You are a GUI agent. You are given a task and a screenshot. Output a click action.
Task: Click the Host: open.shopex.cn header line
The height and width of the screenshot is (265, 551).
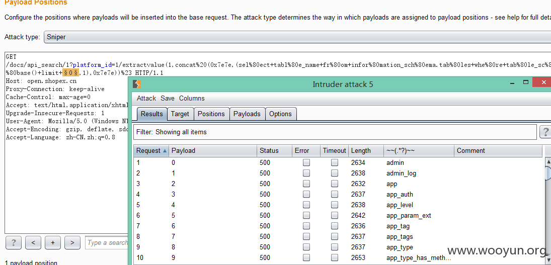tap(41, 81)
